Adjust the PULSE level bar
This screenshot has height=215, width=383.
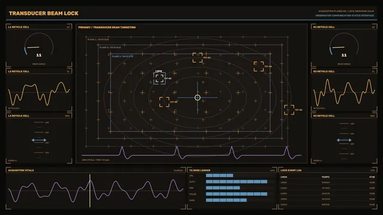coord(236,194)
